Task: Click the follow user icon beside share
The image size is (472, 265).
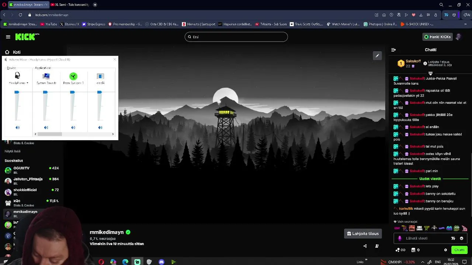Action: click(x=377, y=246)
